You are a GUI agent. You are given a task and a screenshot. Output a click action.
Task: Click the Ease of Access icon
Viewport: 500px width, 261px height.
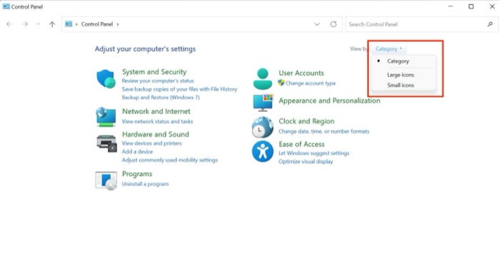coord(263,151)
